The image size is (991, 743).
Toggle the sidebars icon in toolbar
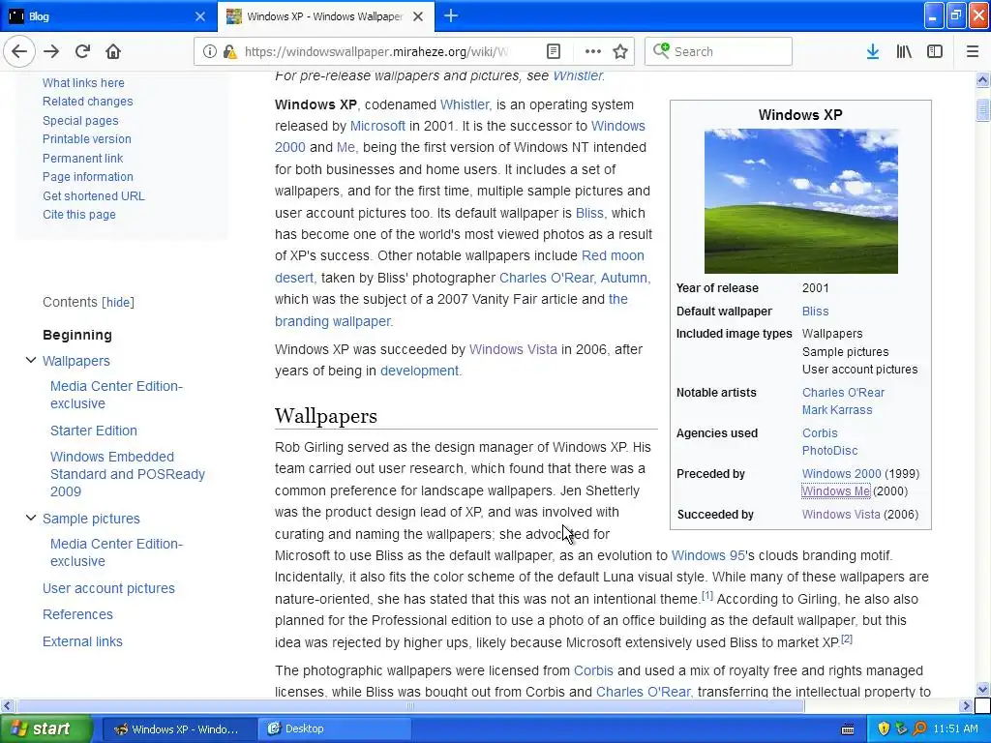pos(935,51)
